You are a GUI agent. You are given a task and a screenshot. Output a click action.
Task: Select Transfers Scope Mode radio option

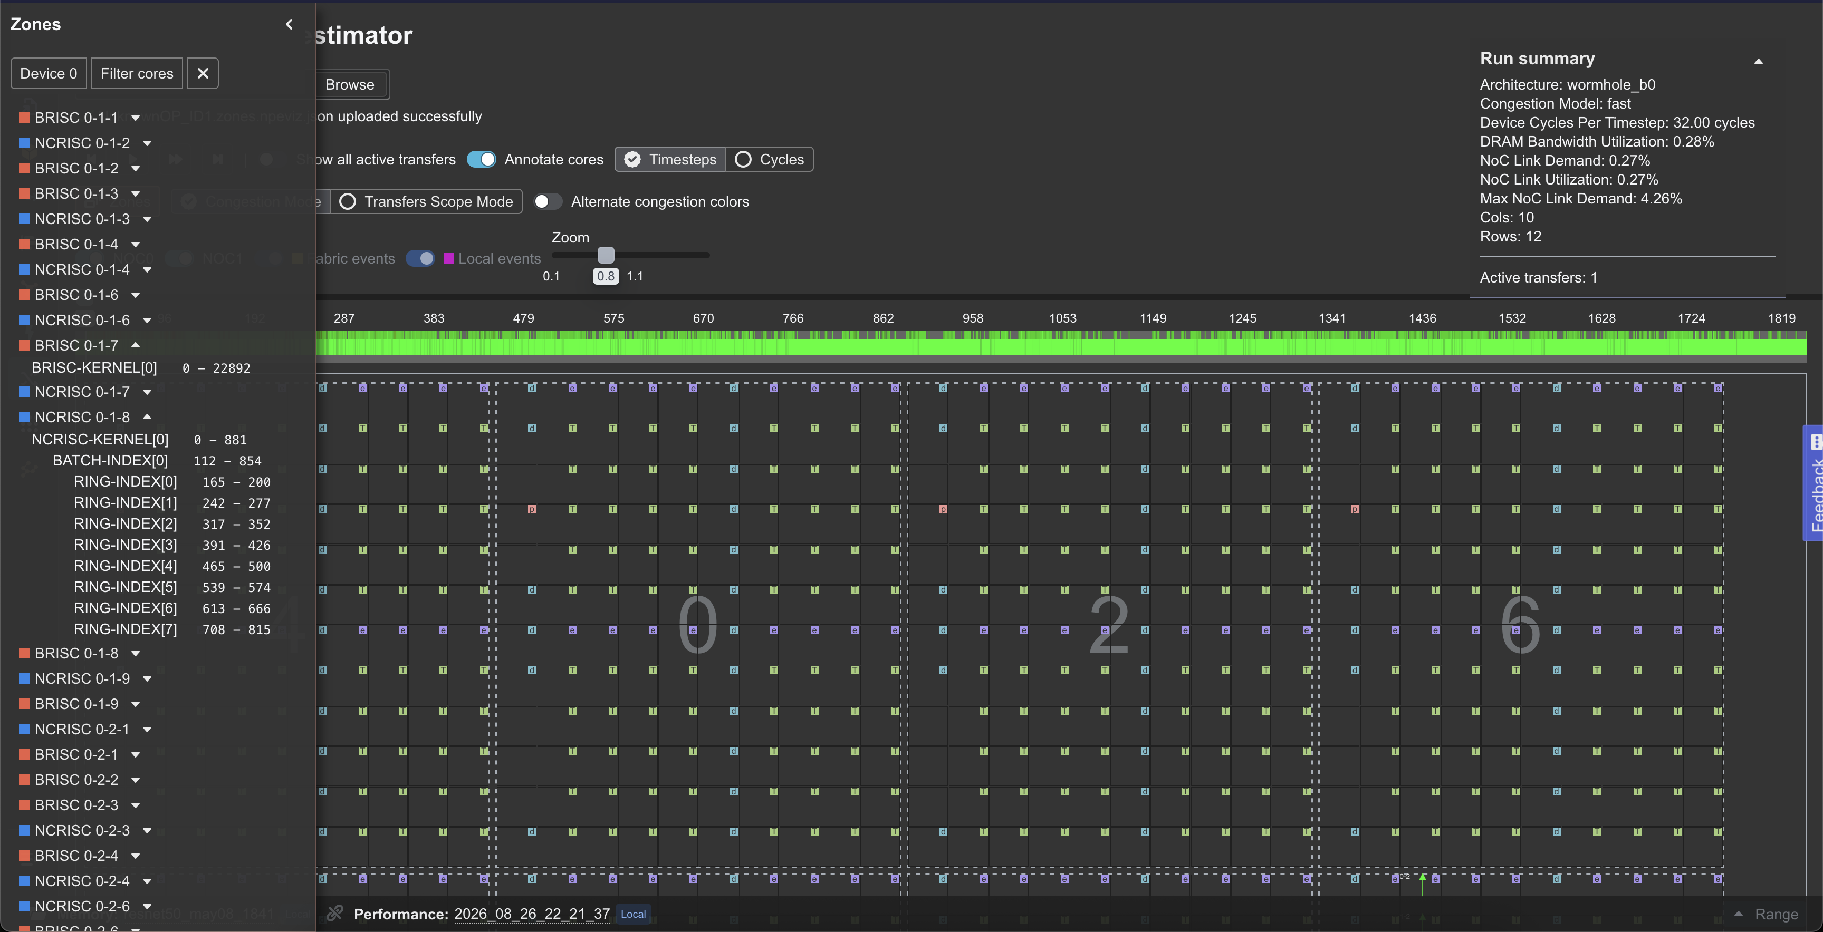tap(426, 201)
